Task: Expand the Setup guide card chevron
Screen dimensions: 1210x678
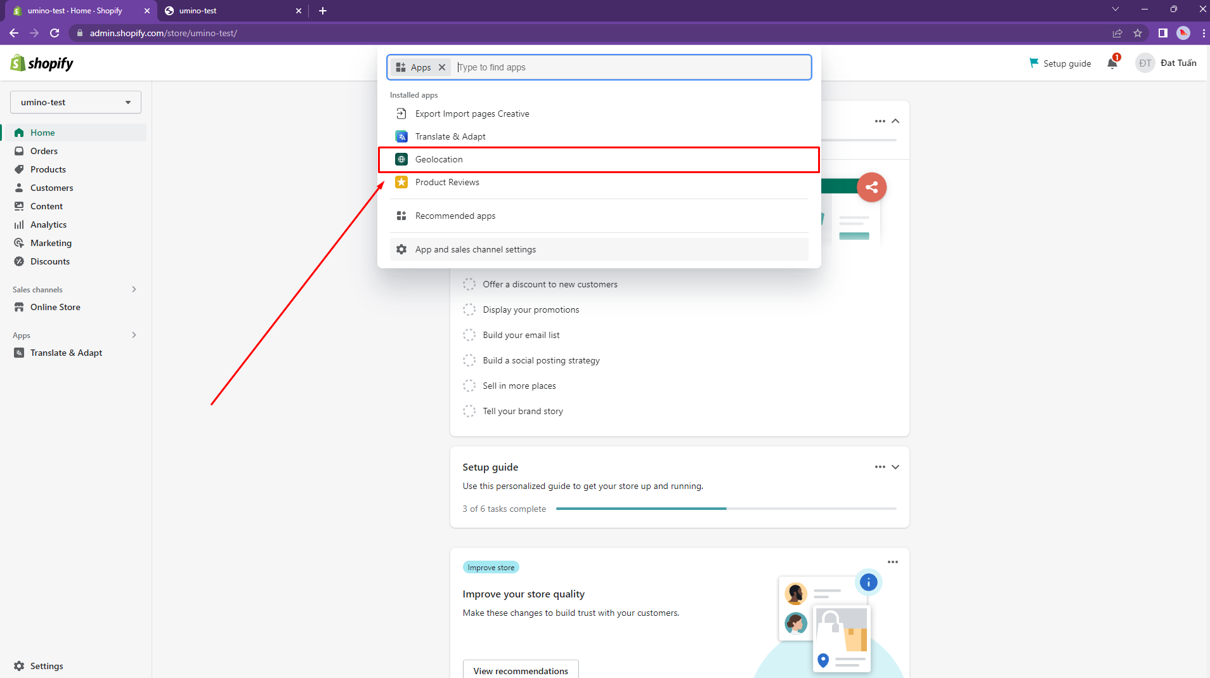Action: coord(895,467)
